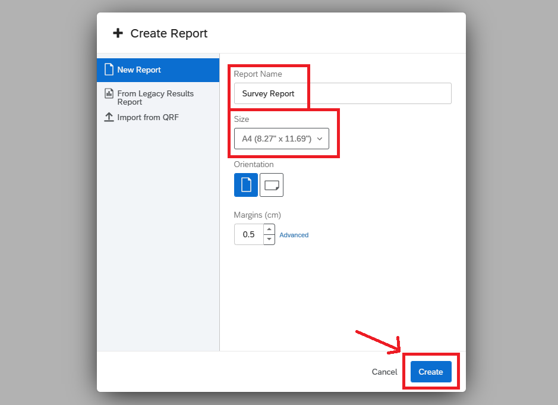Viewport: 558px width, 405px height.
Task: Cancel the report creation dialog
Action: point(384,372)
